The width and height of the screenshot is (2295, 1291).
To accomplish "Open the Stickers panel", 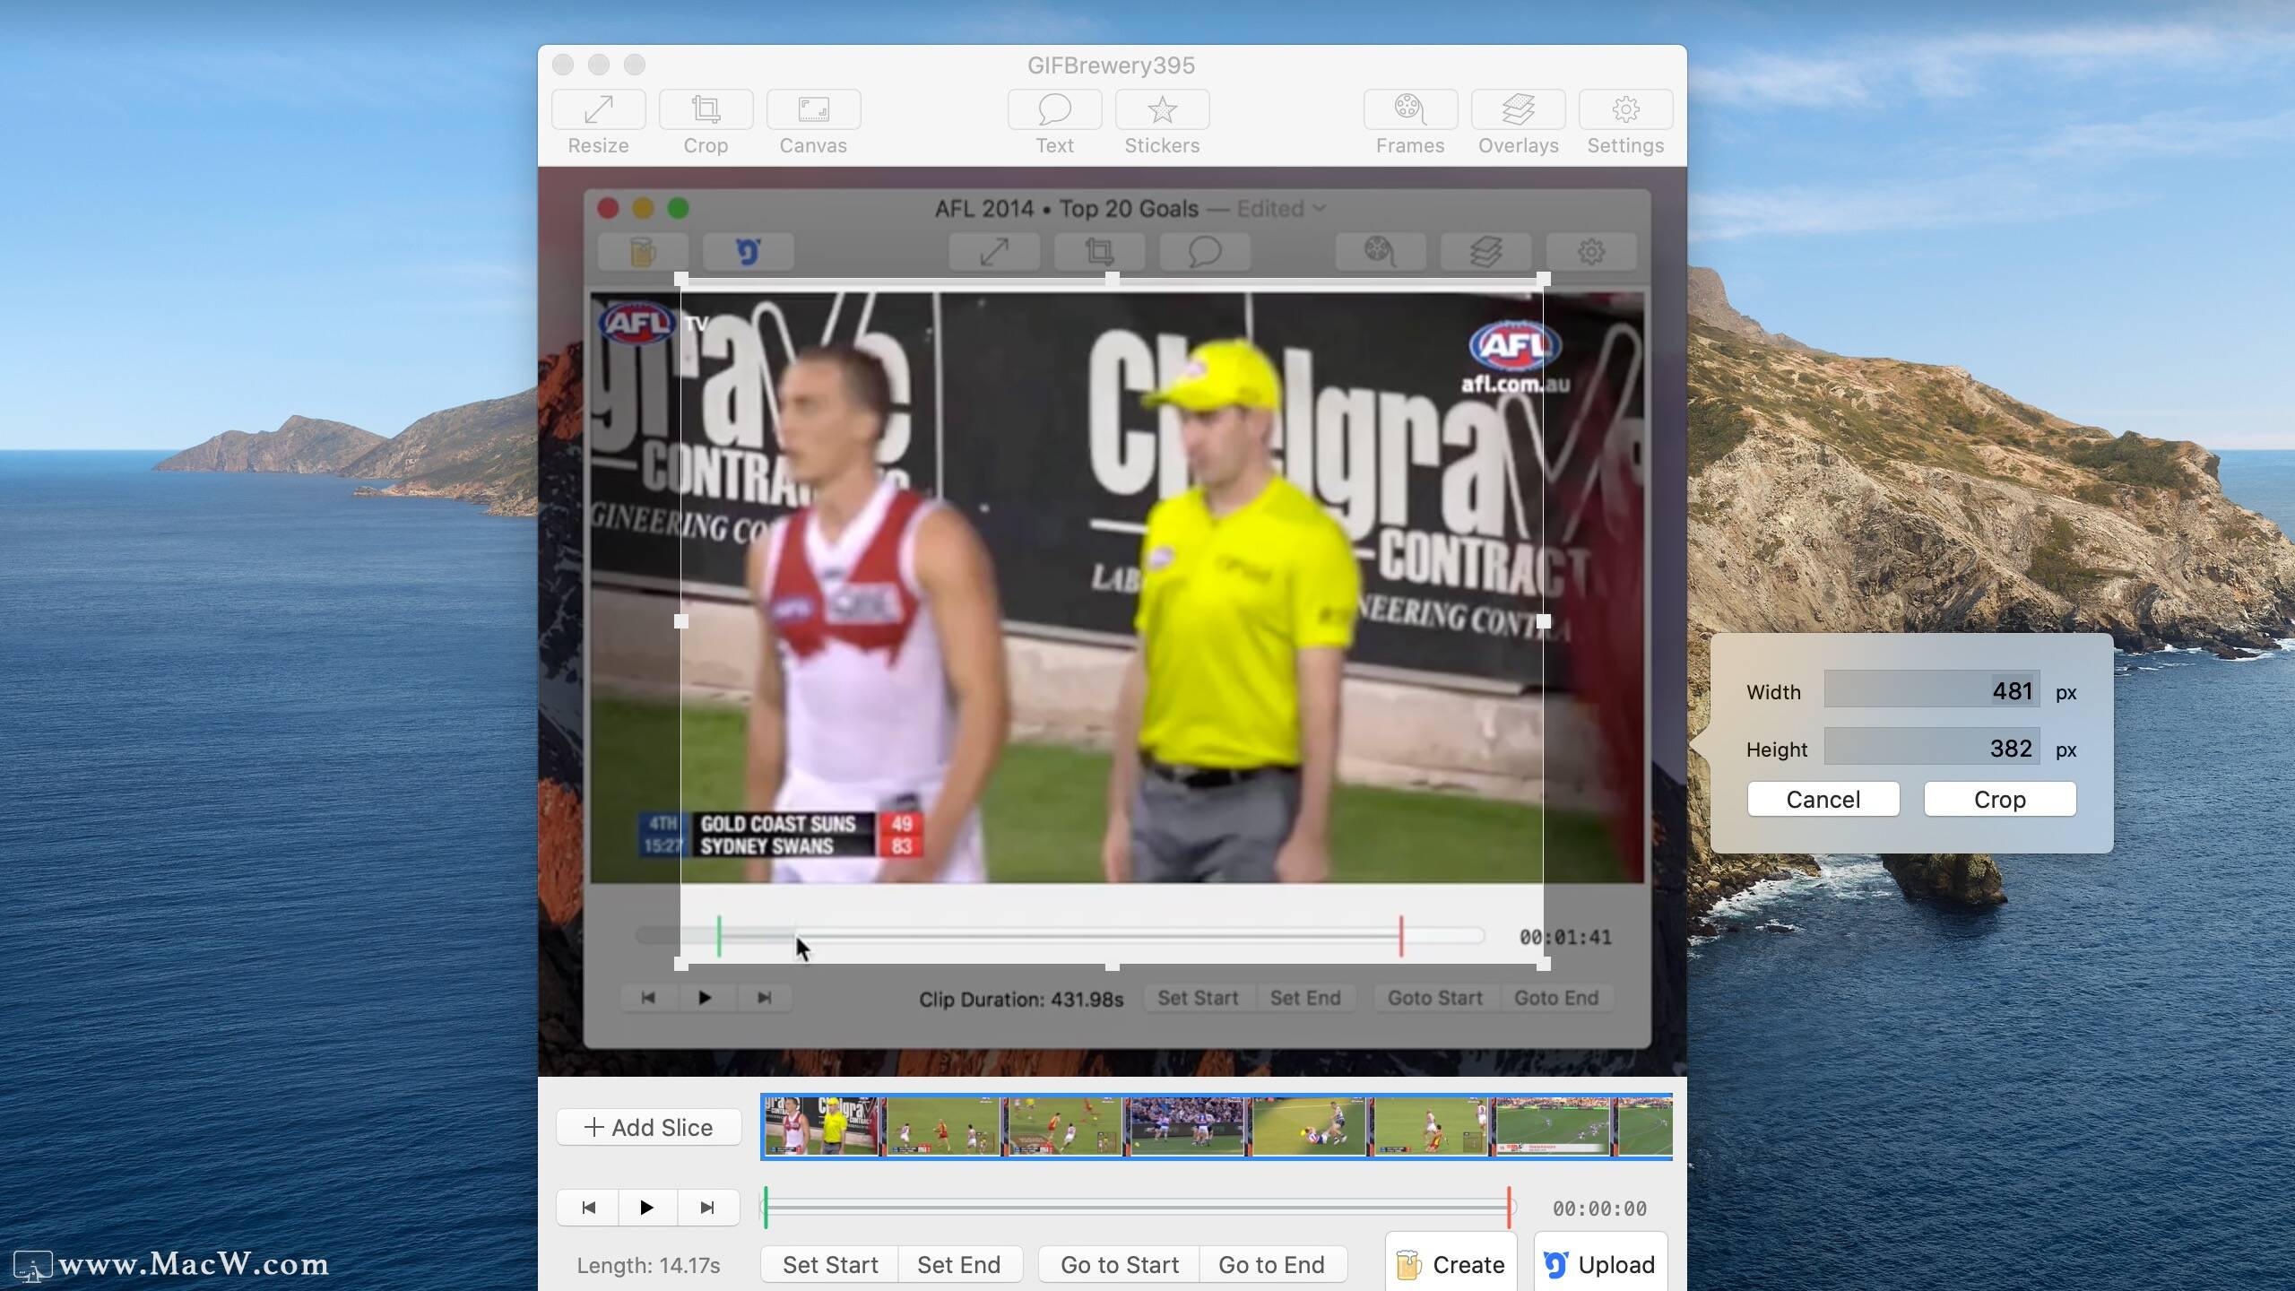I will [1162, 109].
